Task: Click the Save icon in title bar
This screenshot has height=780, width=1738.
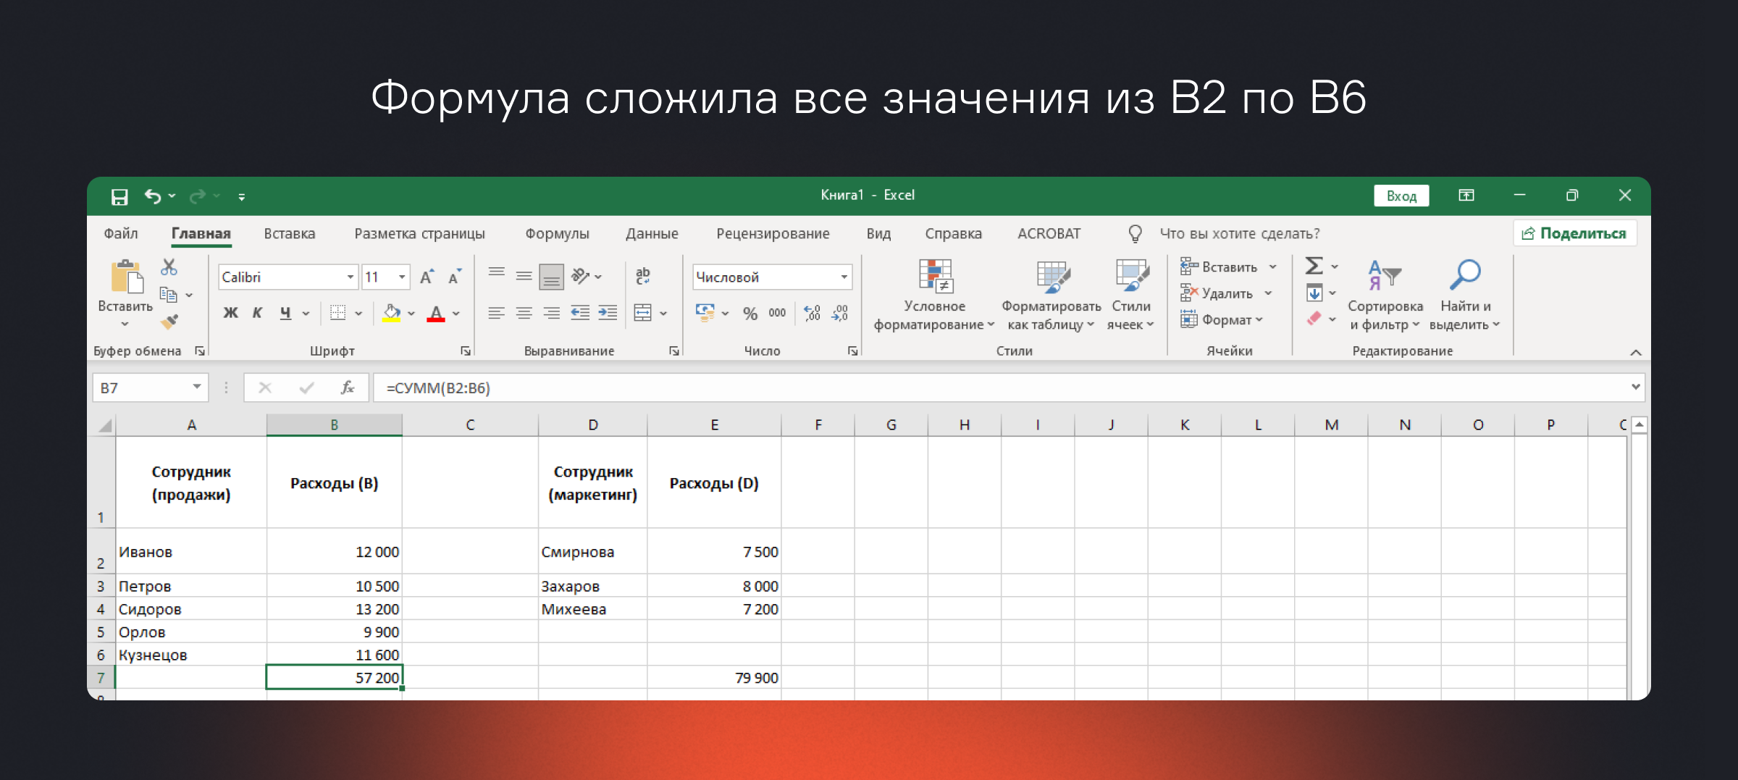Action: (x=119, y=196)
